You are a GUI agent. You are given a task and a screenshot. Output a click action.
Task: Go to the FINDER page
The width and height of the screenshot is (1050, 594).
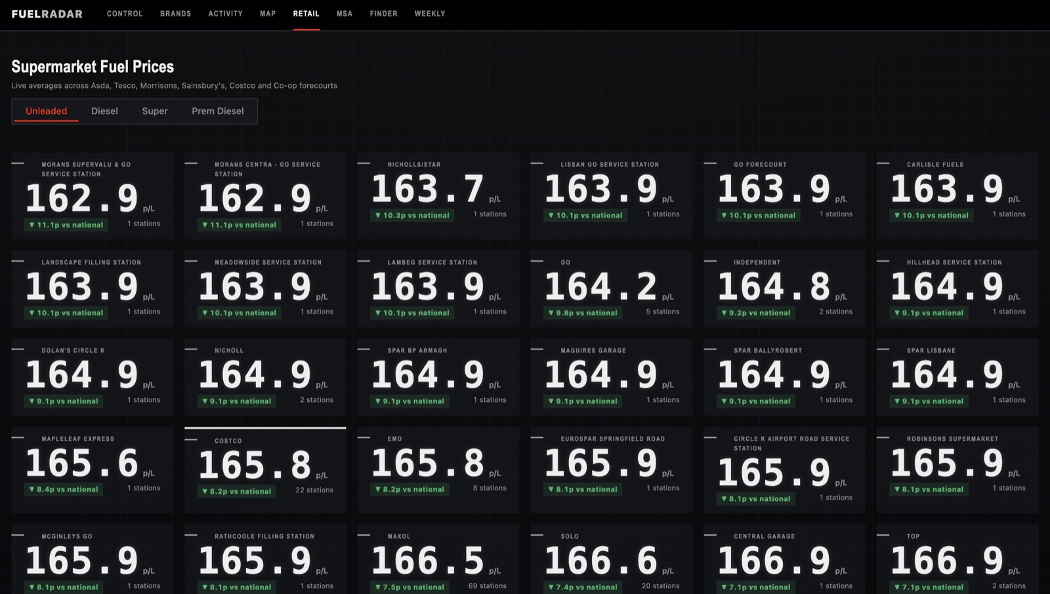(x=384, y=14)
